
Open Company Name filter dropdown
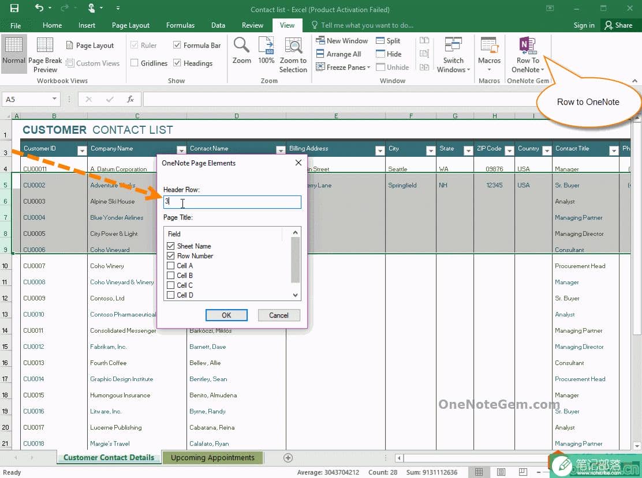[x=181, y=151]
